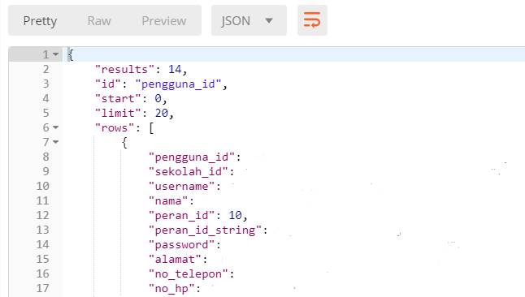The height and width of the screenshot is (297, 525).
Task: Click the "no_hp" key
Action: [x=171, y=289]
